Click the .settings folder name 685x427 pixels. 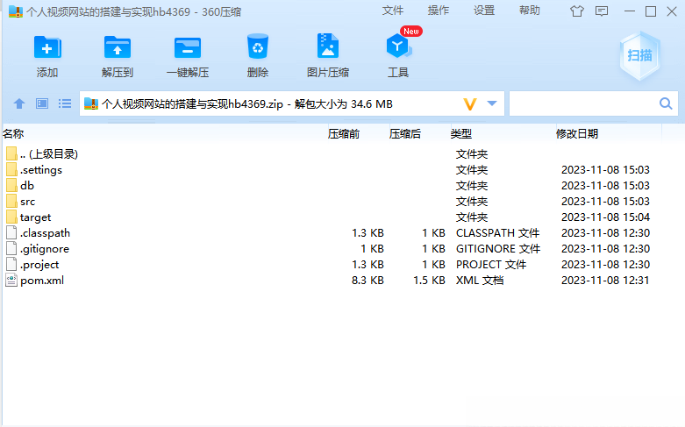pyautogui.click(x=41, y=170)
